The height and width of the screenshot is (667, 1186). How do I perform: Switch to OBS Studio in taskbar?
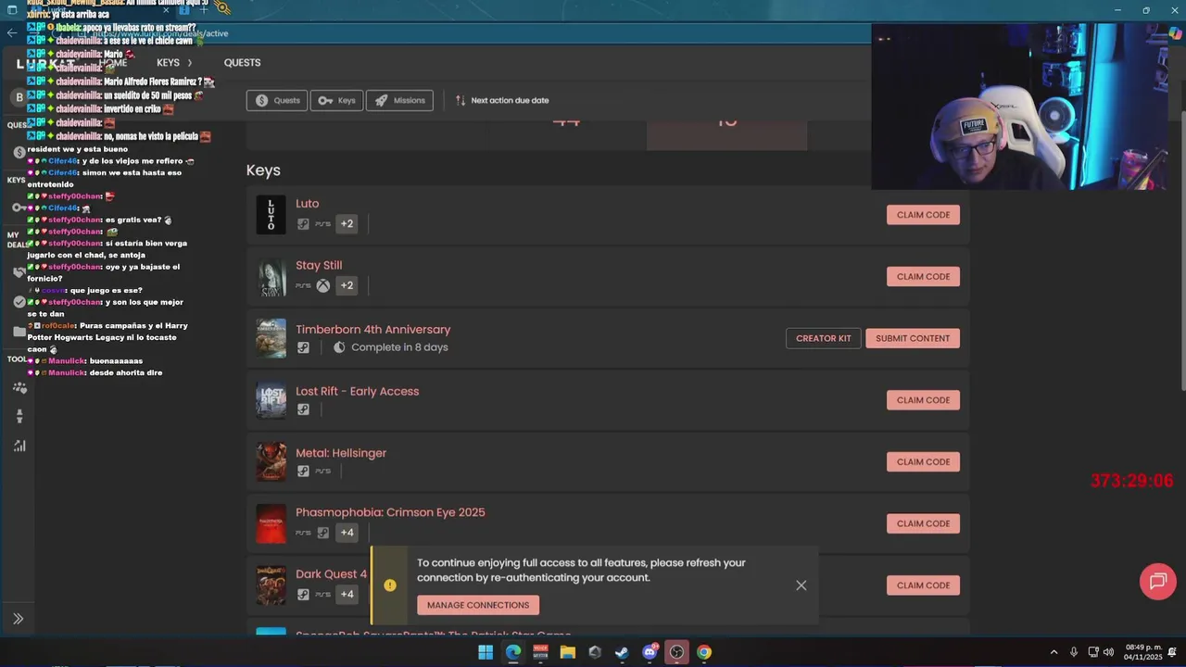676,652
